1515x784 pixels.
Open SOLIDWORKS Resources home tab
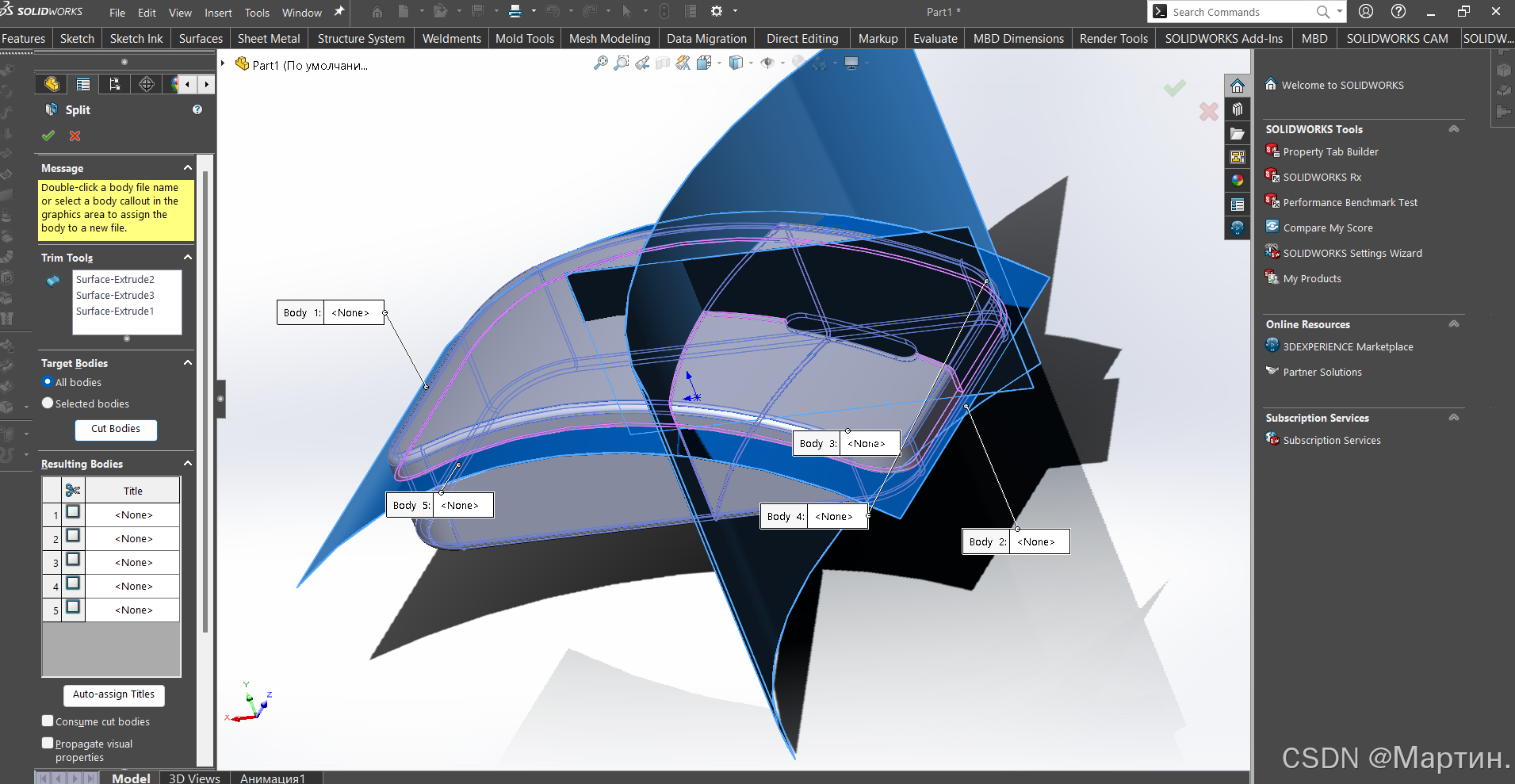point(1238,86)
